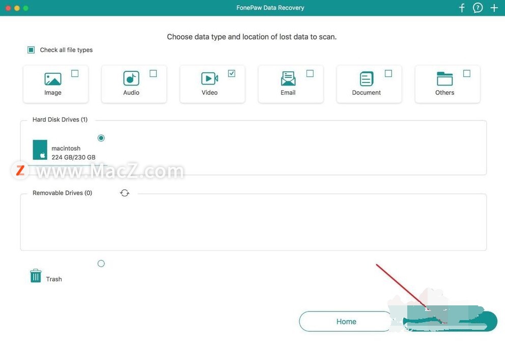Click the Video camera icon
This screenshot has height=341, width=505.
pyautogui.click(x=210, y=78)
